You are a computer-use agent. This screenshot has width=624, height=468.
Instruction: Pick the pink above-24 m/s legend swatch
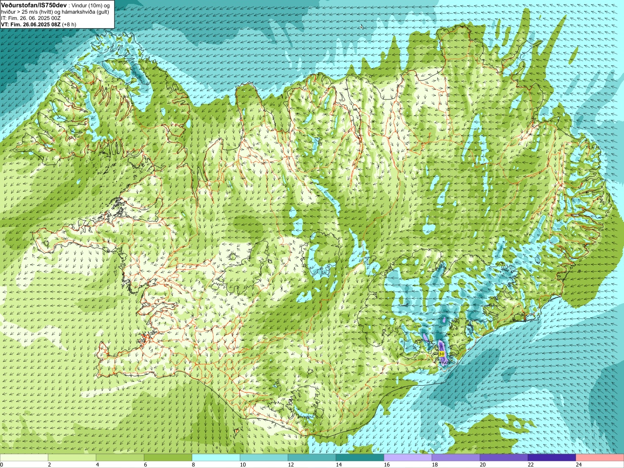(600, 458)
